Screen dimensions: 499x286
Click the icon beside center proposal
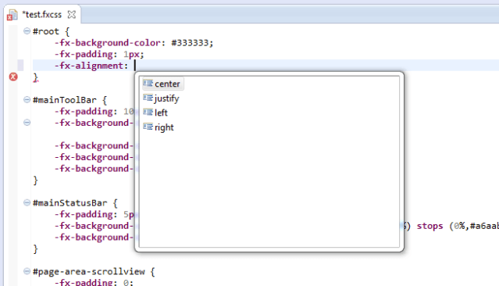coord(148,84)
